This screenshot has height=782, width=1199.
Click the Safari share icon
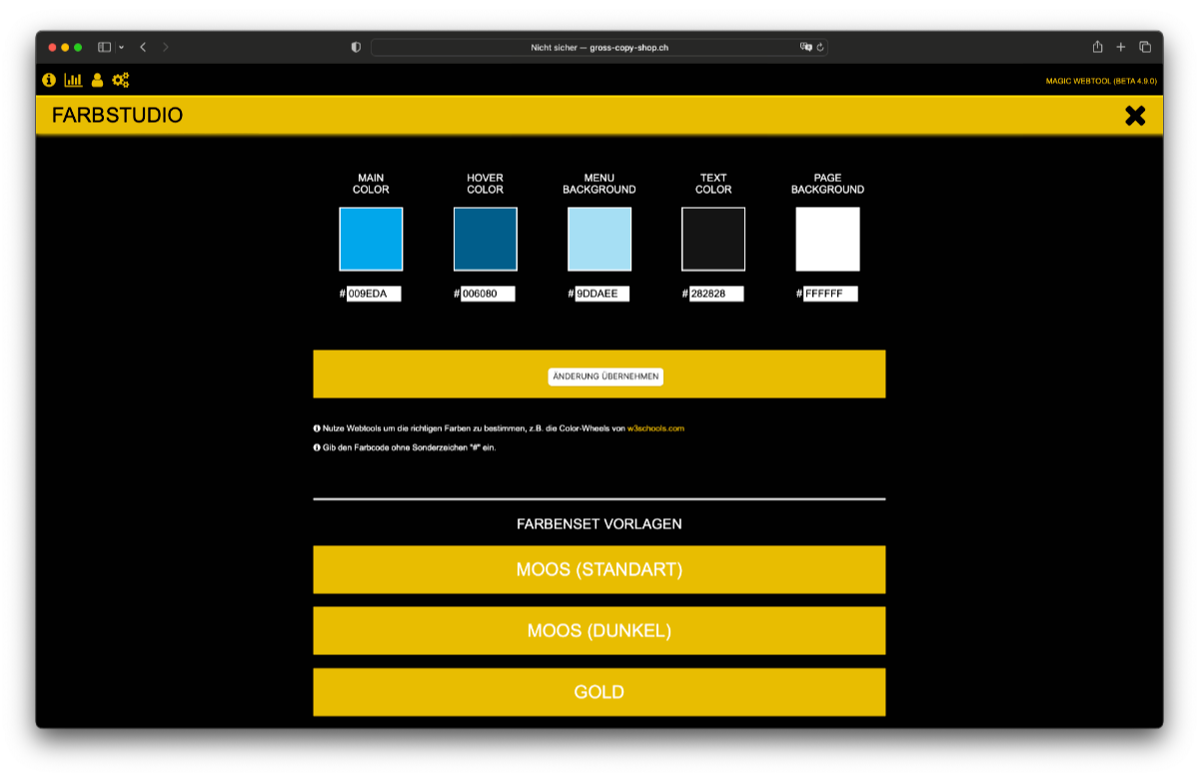coord(1097,47)
